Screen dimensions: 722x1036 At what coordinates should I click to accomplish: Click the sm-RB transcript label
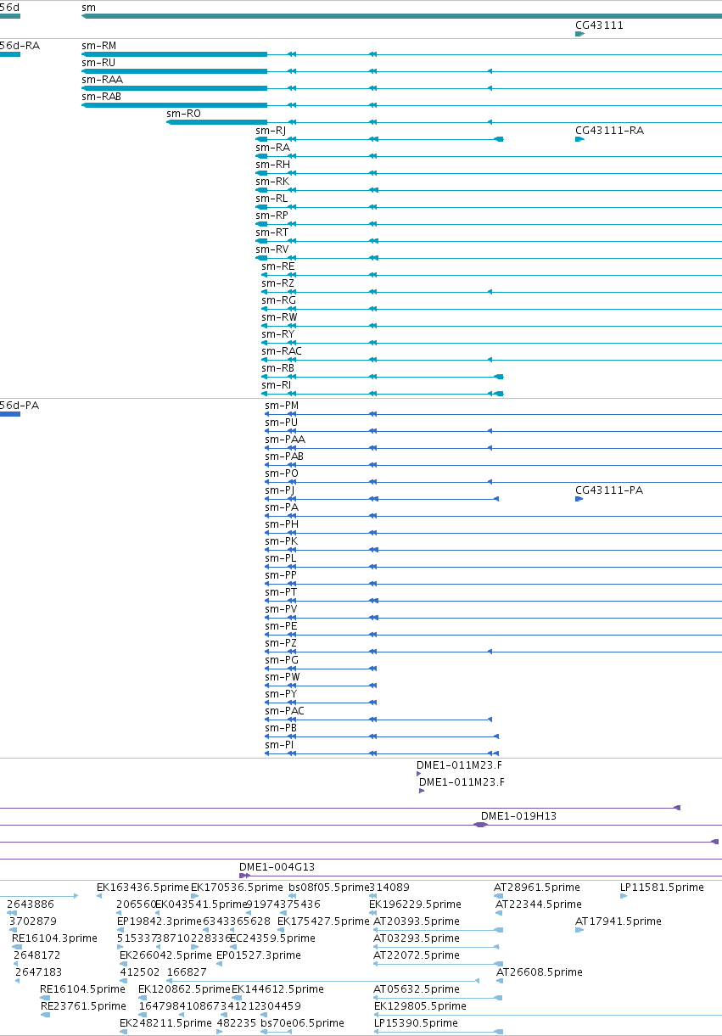tap(278, 368)
